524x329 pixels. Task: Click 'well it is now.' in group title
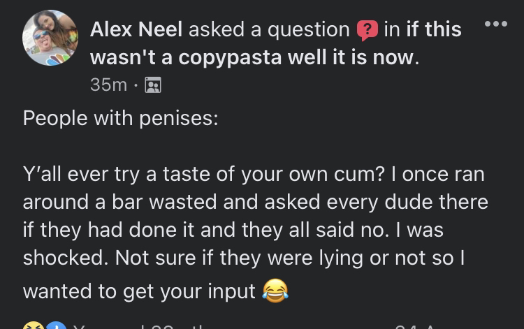[x=354, y=57]
